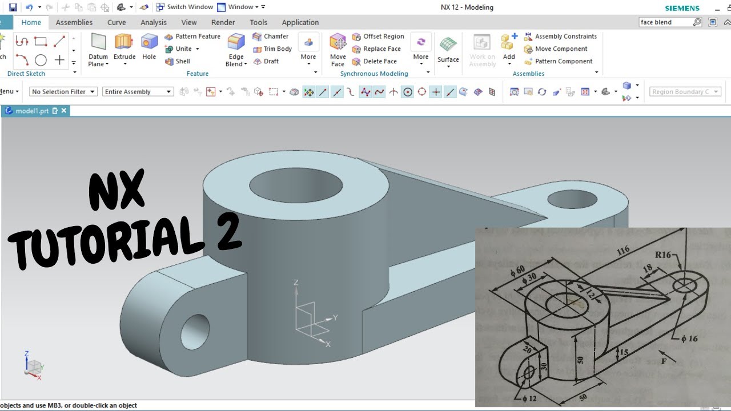731x411 pixels.
Task: Select the Trim Body command
Action: point(272,49)
